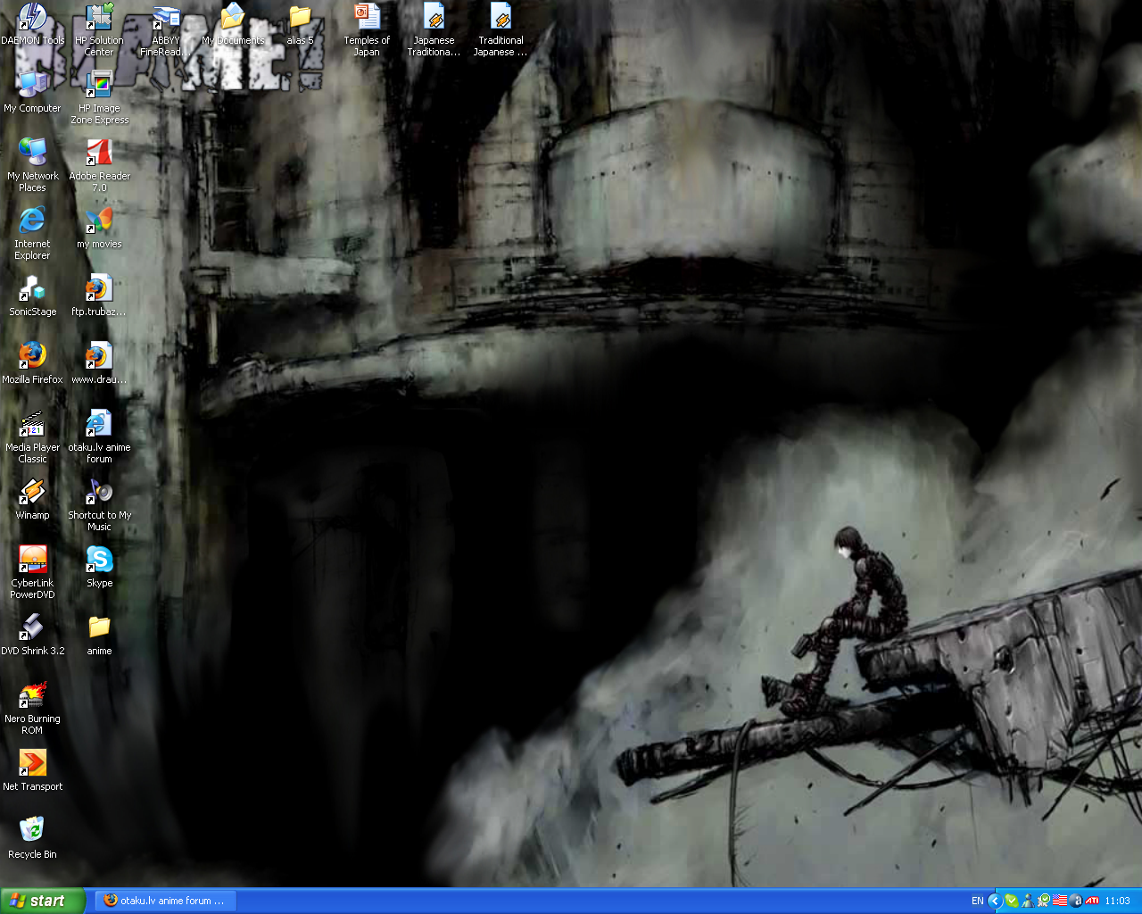
Task: Switch to otaku.lv anime forum taskbar window
Action: [165, 901]
